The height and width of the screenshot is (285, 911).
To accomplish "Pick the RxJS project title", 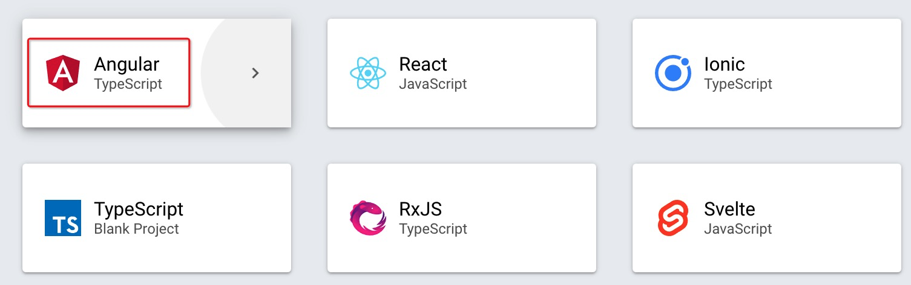I will click(x=421, y=210).
